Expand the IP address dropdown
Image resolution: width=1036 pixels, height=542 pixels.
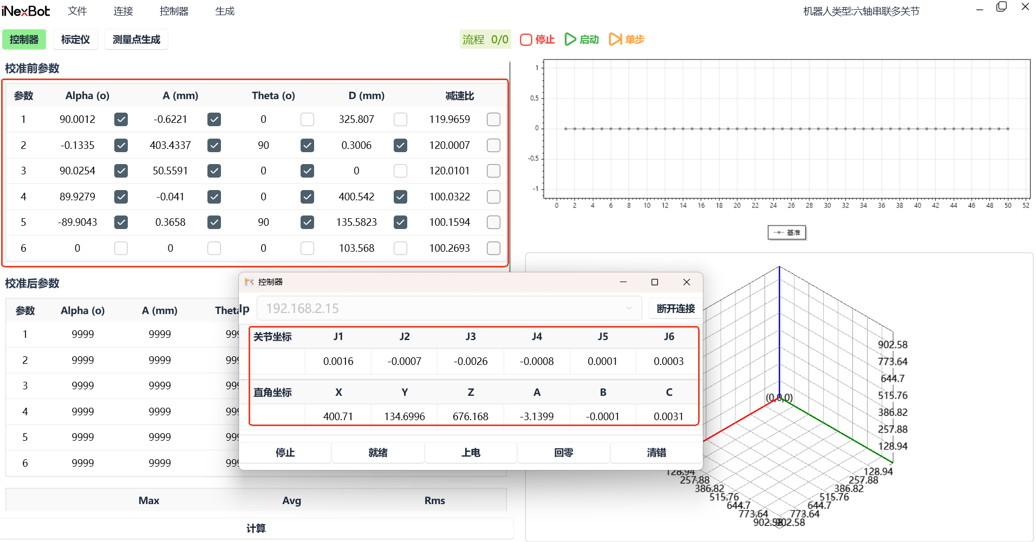coord(629,308)
